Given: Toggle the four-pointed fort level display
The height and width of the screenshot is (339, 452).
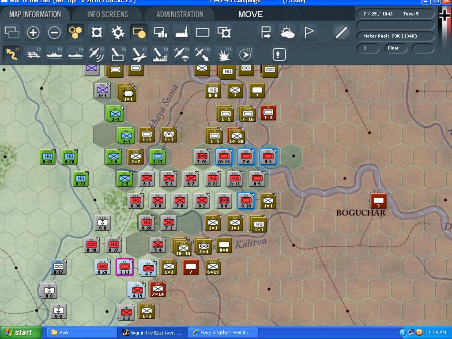Looking at the screenshot, I should tap(97, 32).
